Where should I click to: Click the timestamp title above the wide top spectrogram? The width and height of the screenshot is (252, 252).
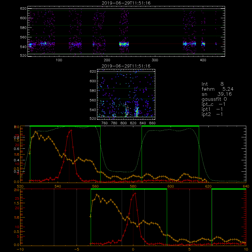126,3
